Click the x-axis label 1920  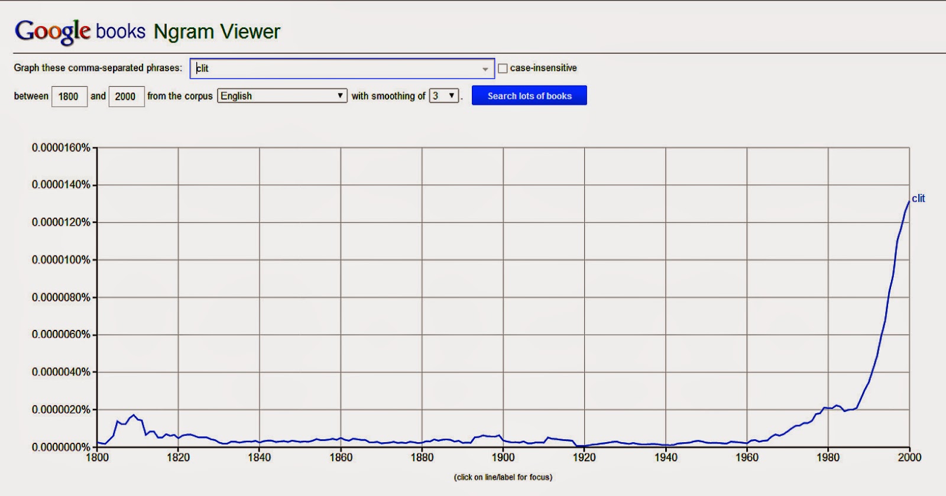tap(584, 457)
